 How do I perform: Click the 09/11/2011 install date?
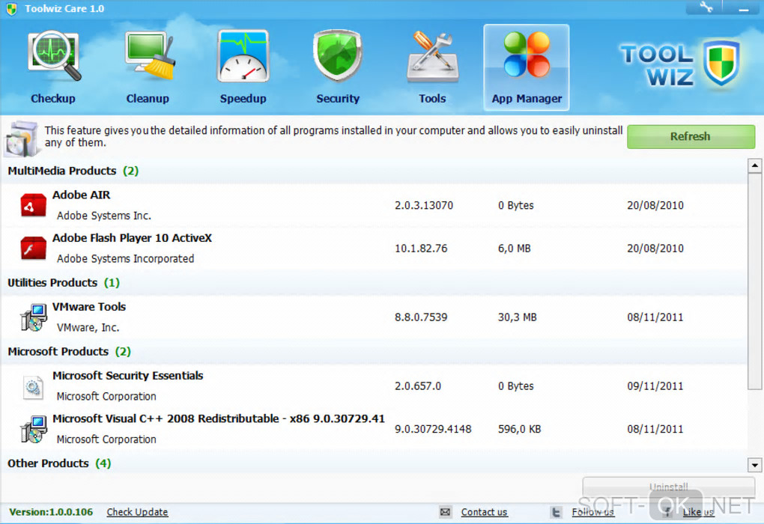click(x=655, y=386)
